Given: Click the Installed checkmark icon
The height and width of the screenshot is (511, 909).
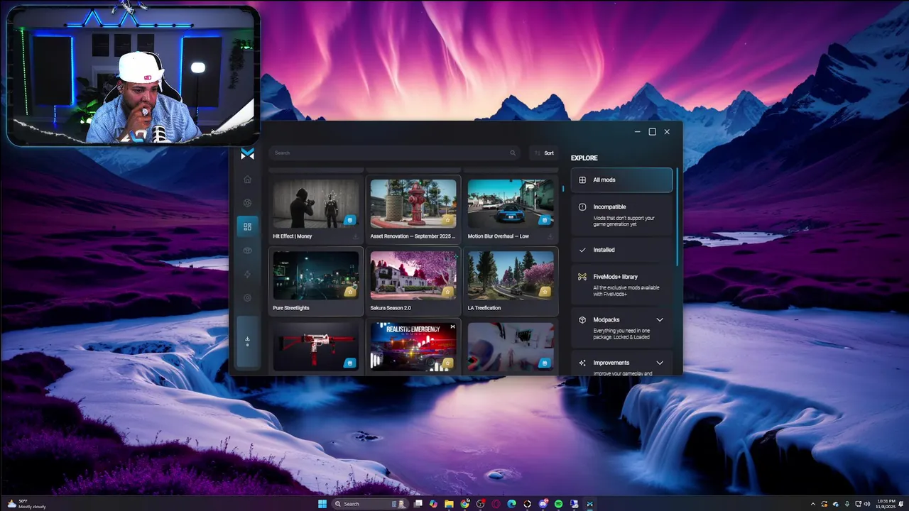Looking at the screenshot, I should pyautogui.click(x=582, y=250).
